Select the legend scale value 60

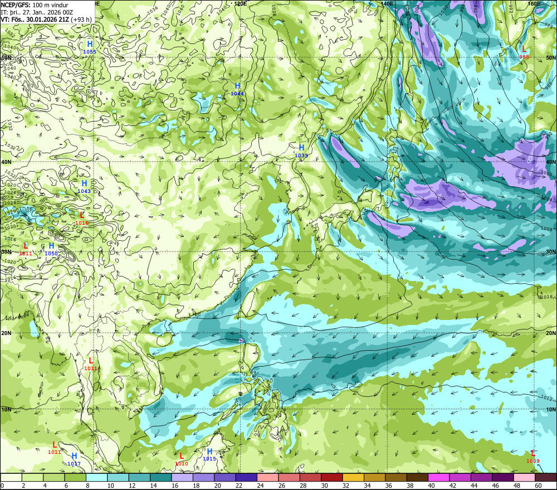(538, 486)
